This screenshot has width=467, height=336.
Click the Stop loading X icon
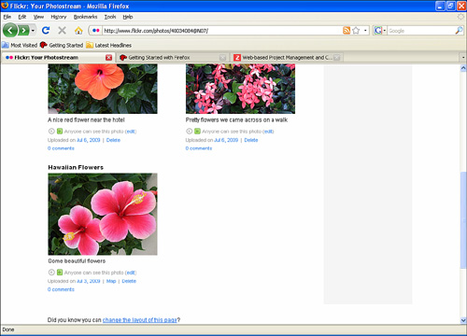(62, 30)
